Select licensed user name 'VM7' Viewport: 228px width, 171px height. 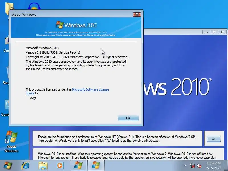pyautogui.click(x=33, y=99)
